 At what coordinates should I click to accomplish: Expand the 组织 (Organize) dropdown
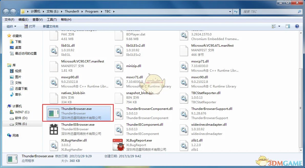click(x=11, y=26)
